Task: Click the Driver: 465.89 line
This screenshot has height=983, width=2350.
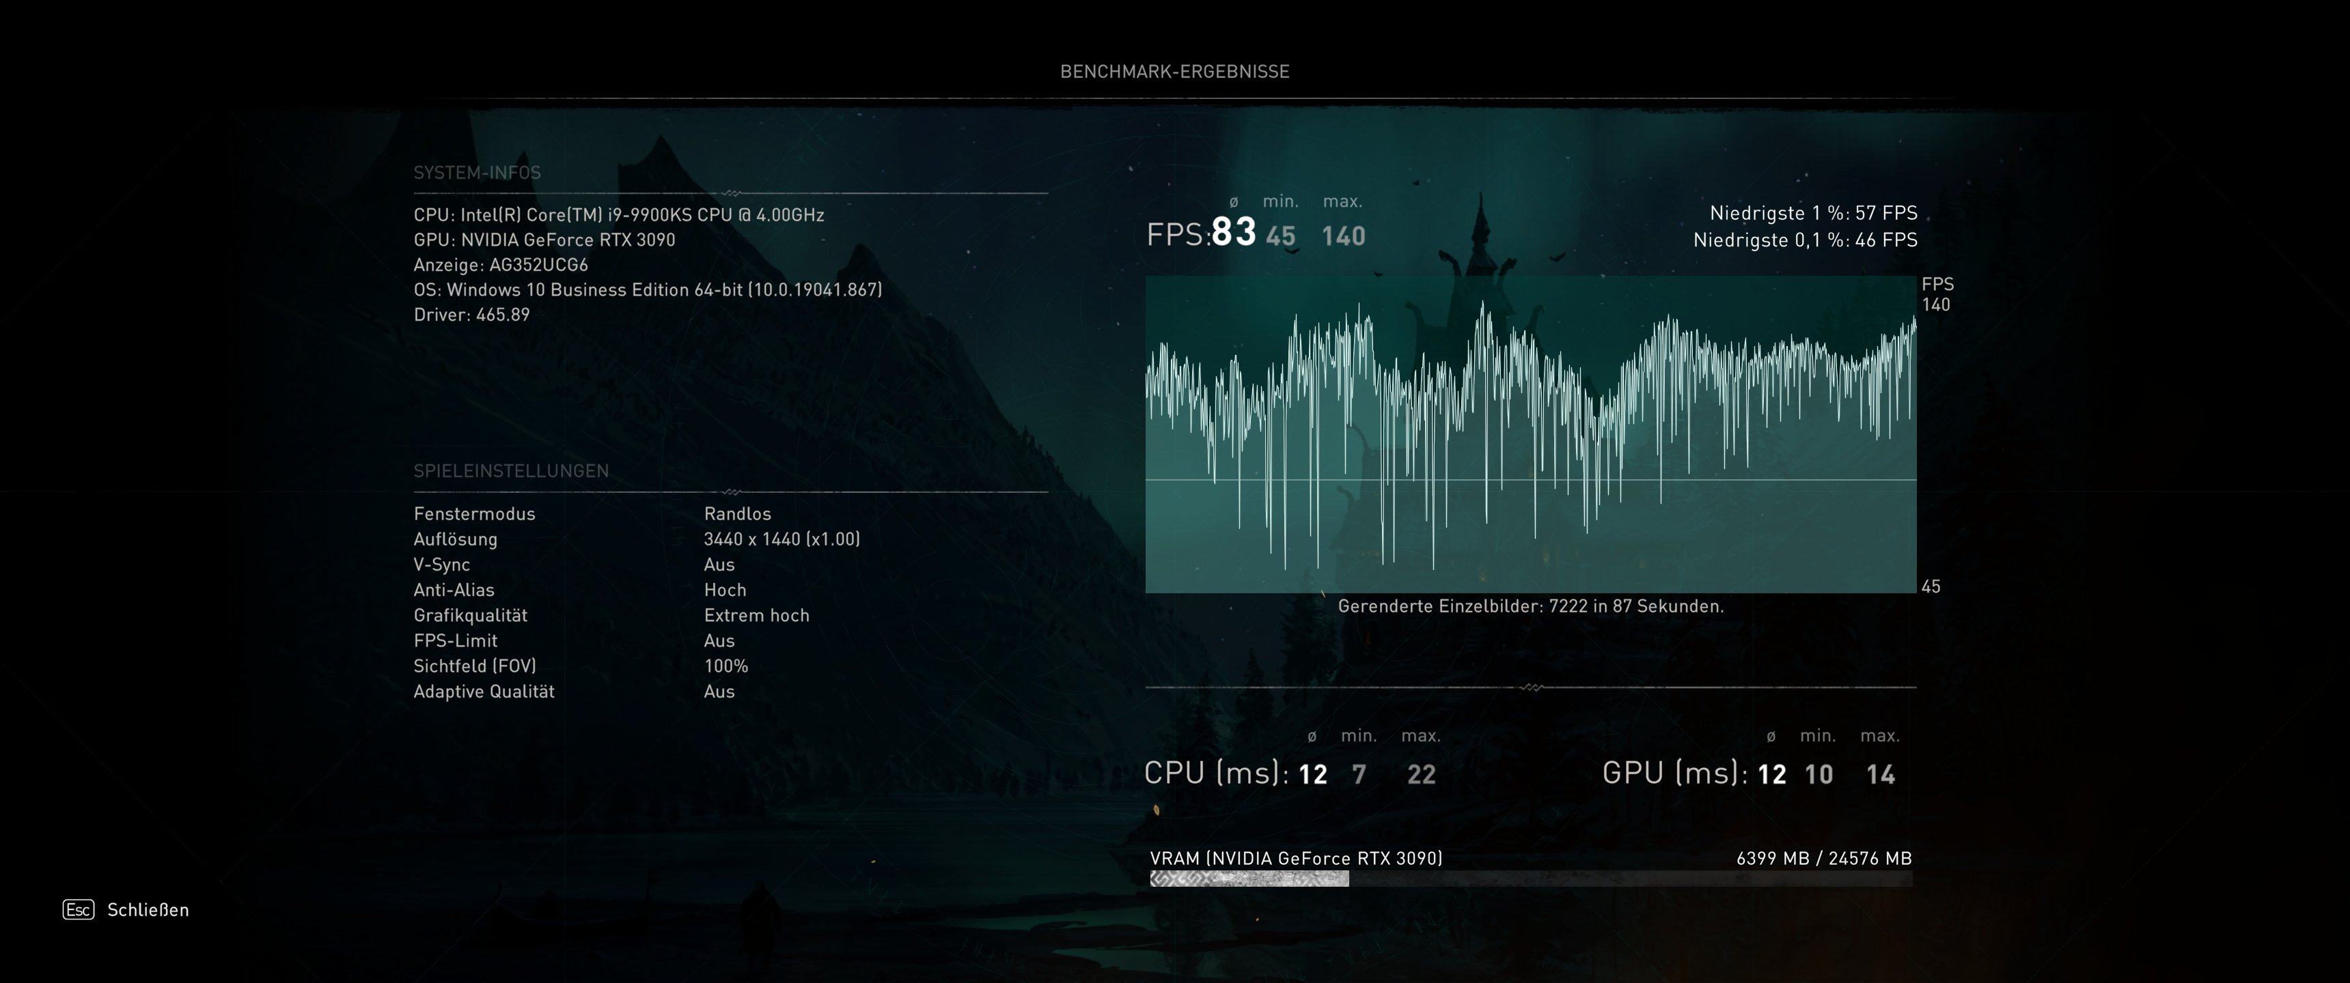Action: tap(471, 315)
